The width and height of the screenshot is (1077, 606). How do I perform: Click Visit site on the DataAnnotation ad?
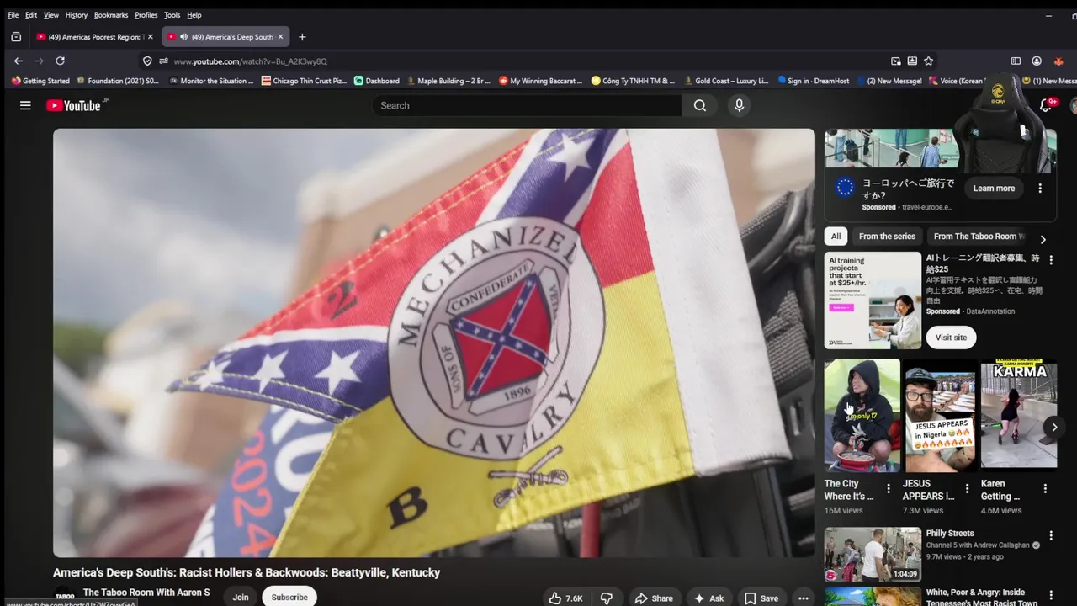[951, 338]
